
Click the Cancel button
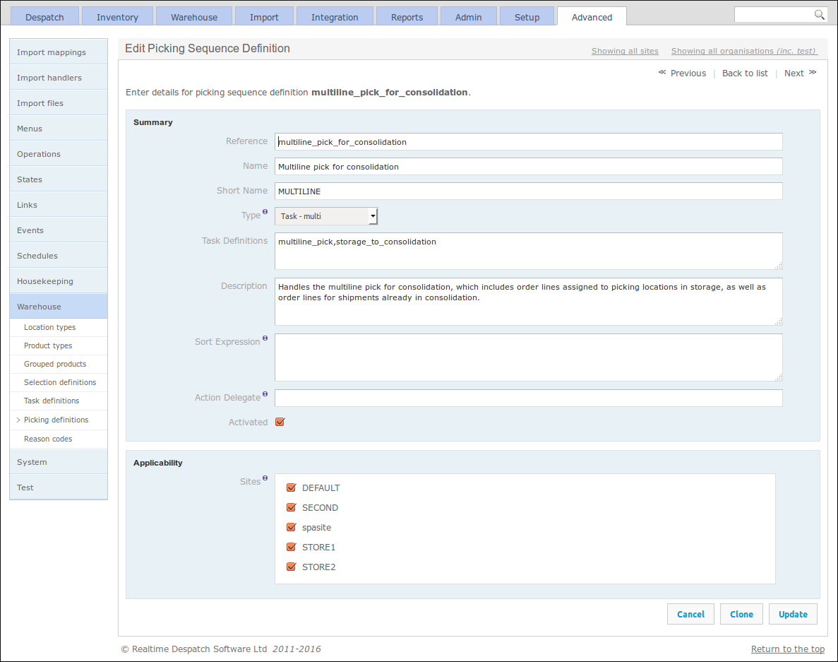pos(690,614)
